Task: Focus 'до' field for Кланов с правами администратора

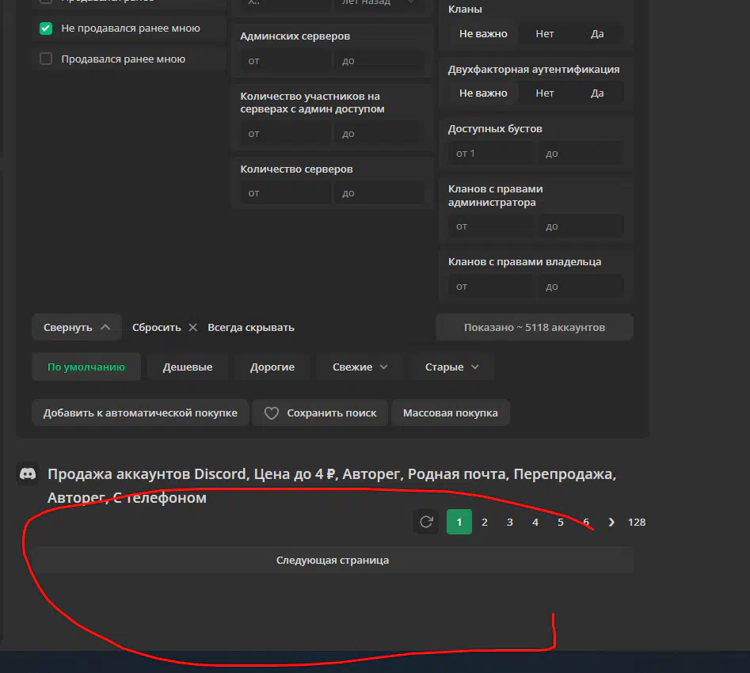Action: click(581, 226)
